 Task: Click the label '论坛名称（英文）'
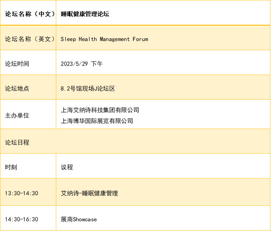[x=30, y=39]
